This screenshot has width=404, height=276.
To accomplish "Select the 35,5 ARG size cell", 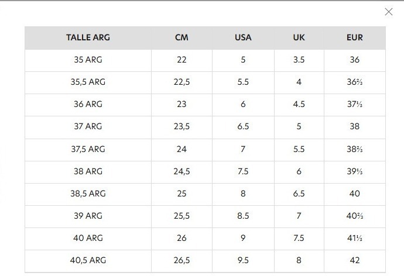I will 88,82.
